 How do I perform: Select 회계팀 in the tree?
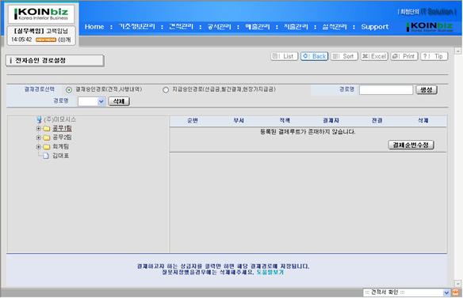60,147
